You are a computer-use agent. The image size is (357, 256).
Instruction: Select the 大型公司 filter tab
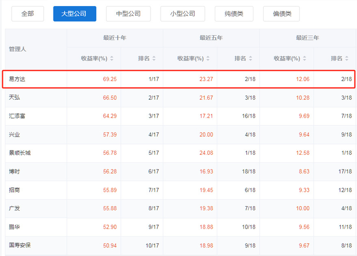point(74,14)
